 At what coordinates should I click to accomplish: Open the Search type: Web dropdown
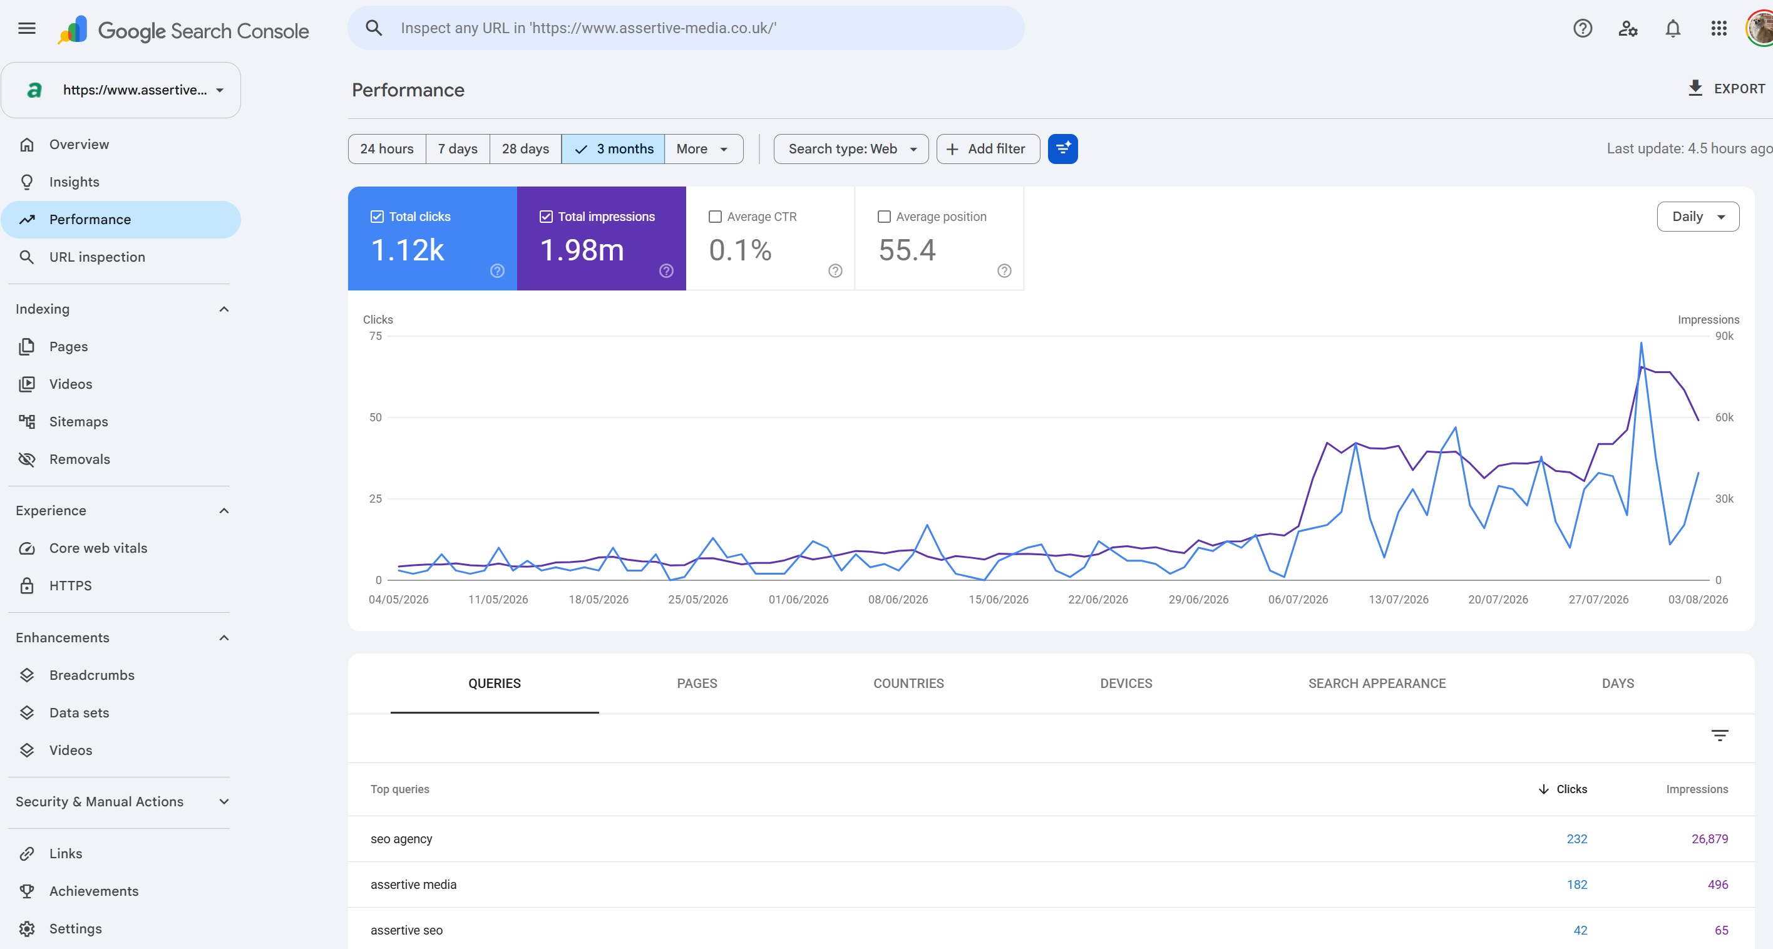click(851, 148)
